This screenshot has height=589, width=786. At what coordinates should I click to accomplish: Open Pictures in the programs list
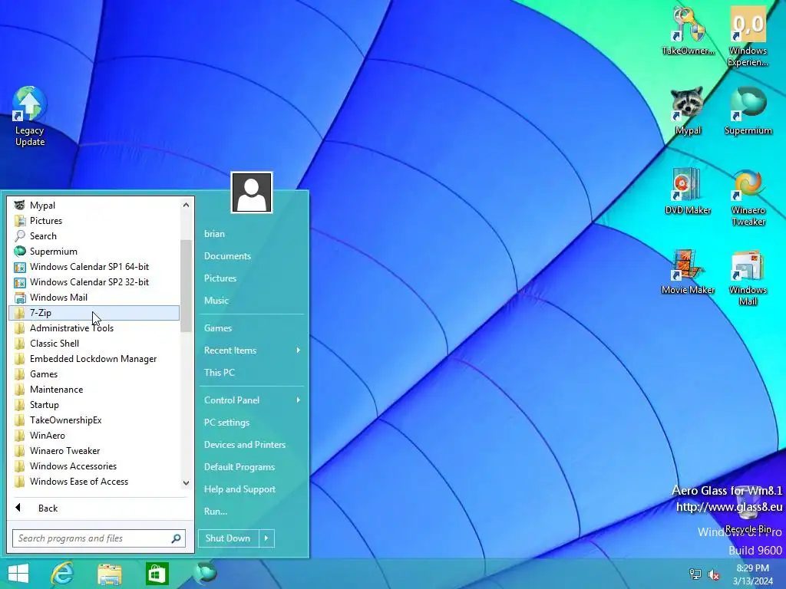coord(94,221)
